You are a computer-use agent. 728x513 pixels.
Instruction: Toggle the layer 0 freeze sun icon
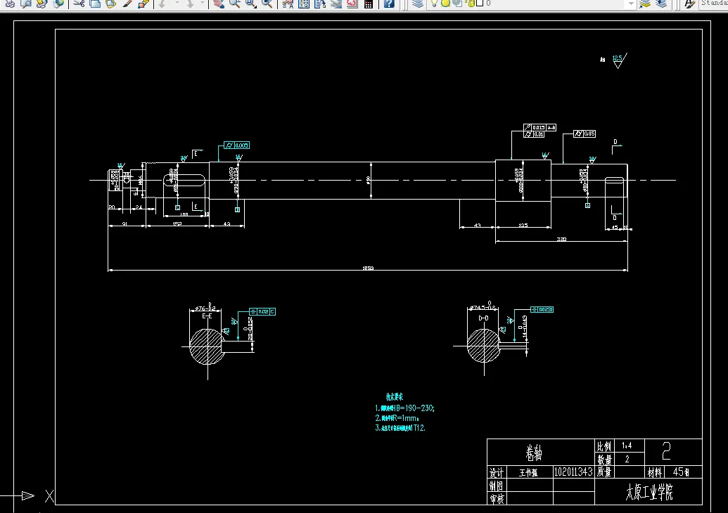(x=445, y=3)
